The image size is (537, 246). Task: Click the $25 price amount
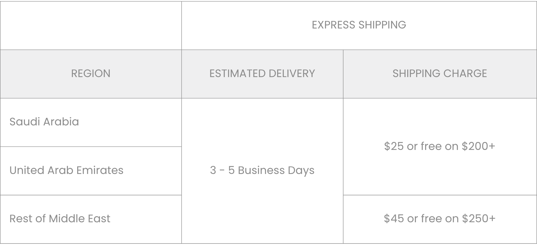pyautogui.click(x=394, y=146)
